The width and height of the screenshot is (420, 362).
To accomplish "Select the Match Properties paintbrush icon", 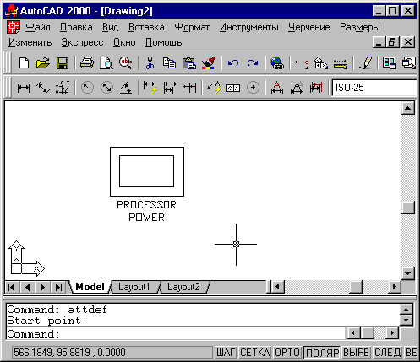I will (x=209, y=63).
